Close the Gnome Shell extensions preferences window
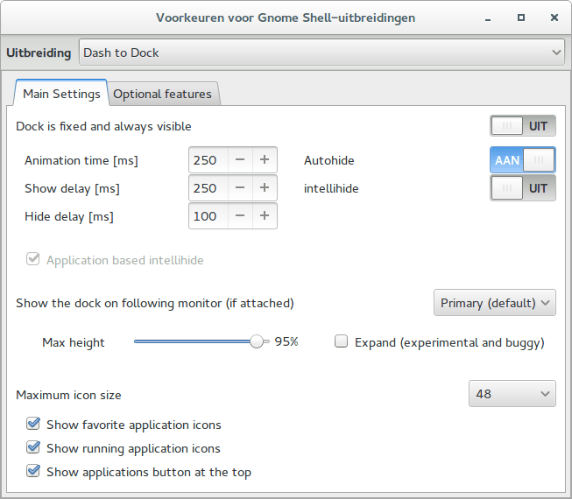The height and width of the screenshot is (499, 572). point(554,18)
